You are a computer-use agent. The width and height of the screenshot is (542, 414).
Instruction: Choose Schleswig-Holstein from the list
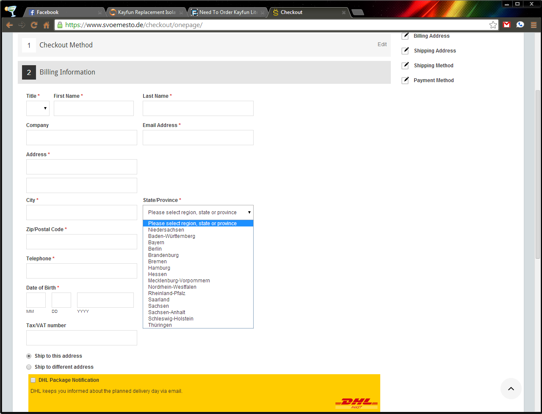pyautogui.click(x=198, y=319)
